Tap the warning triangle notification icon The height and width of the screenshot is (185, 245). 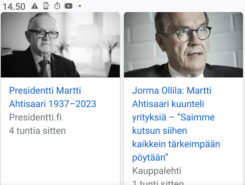[x=34, y=6]
